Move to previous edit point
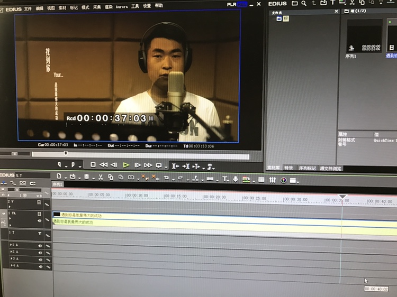 click(x=175, y=166)
